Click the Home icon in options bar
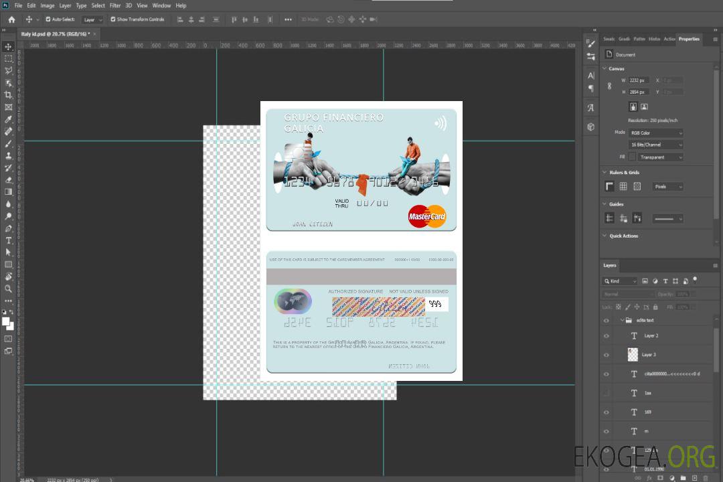 coord(11,19)
